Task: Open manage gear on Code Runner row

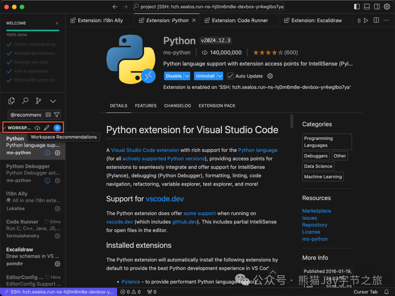Action: tap(57, 236)
